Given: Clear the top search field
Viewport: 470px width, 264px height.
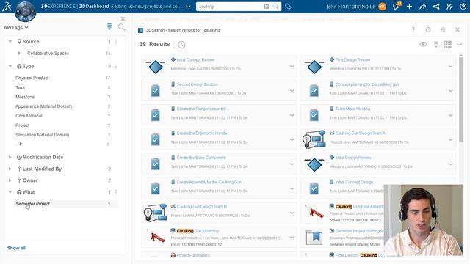Looking at the screenshot, I should pos(266,7).
